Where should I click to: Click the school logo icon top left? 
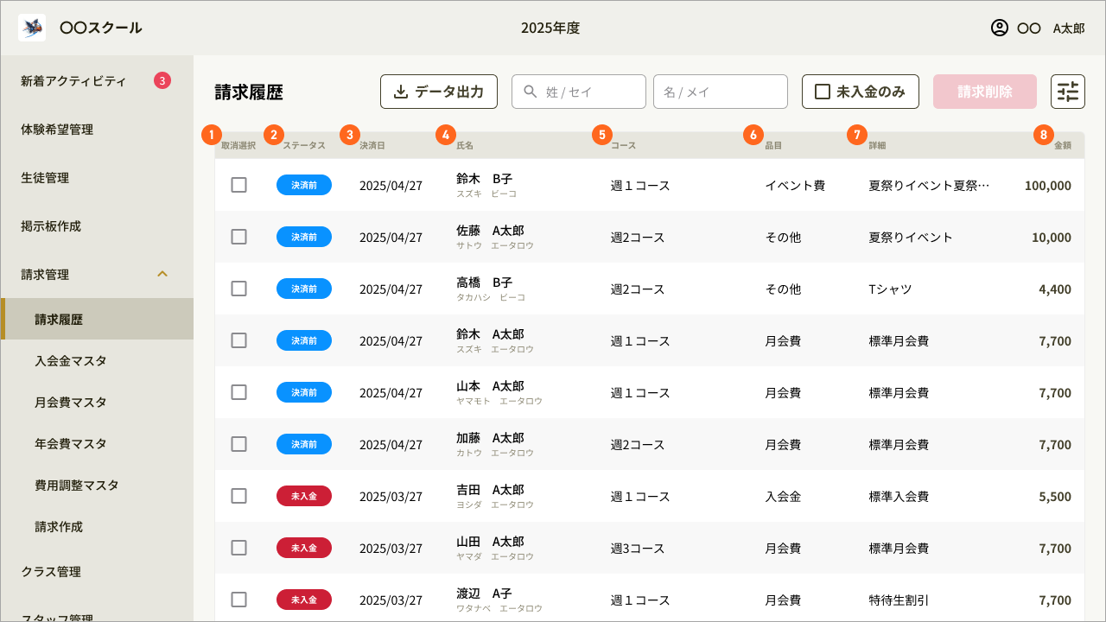[x=32, y=27]
